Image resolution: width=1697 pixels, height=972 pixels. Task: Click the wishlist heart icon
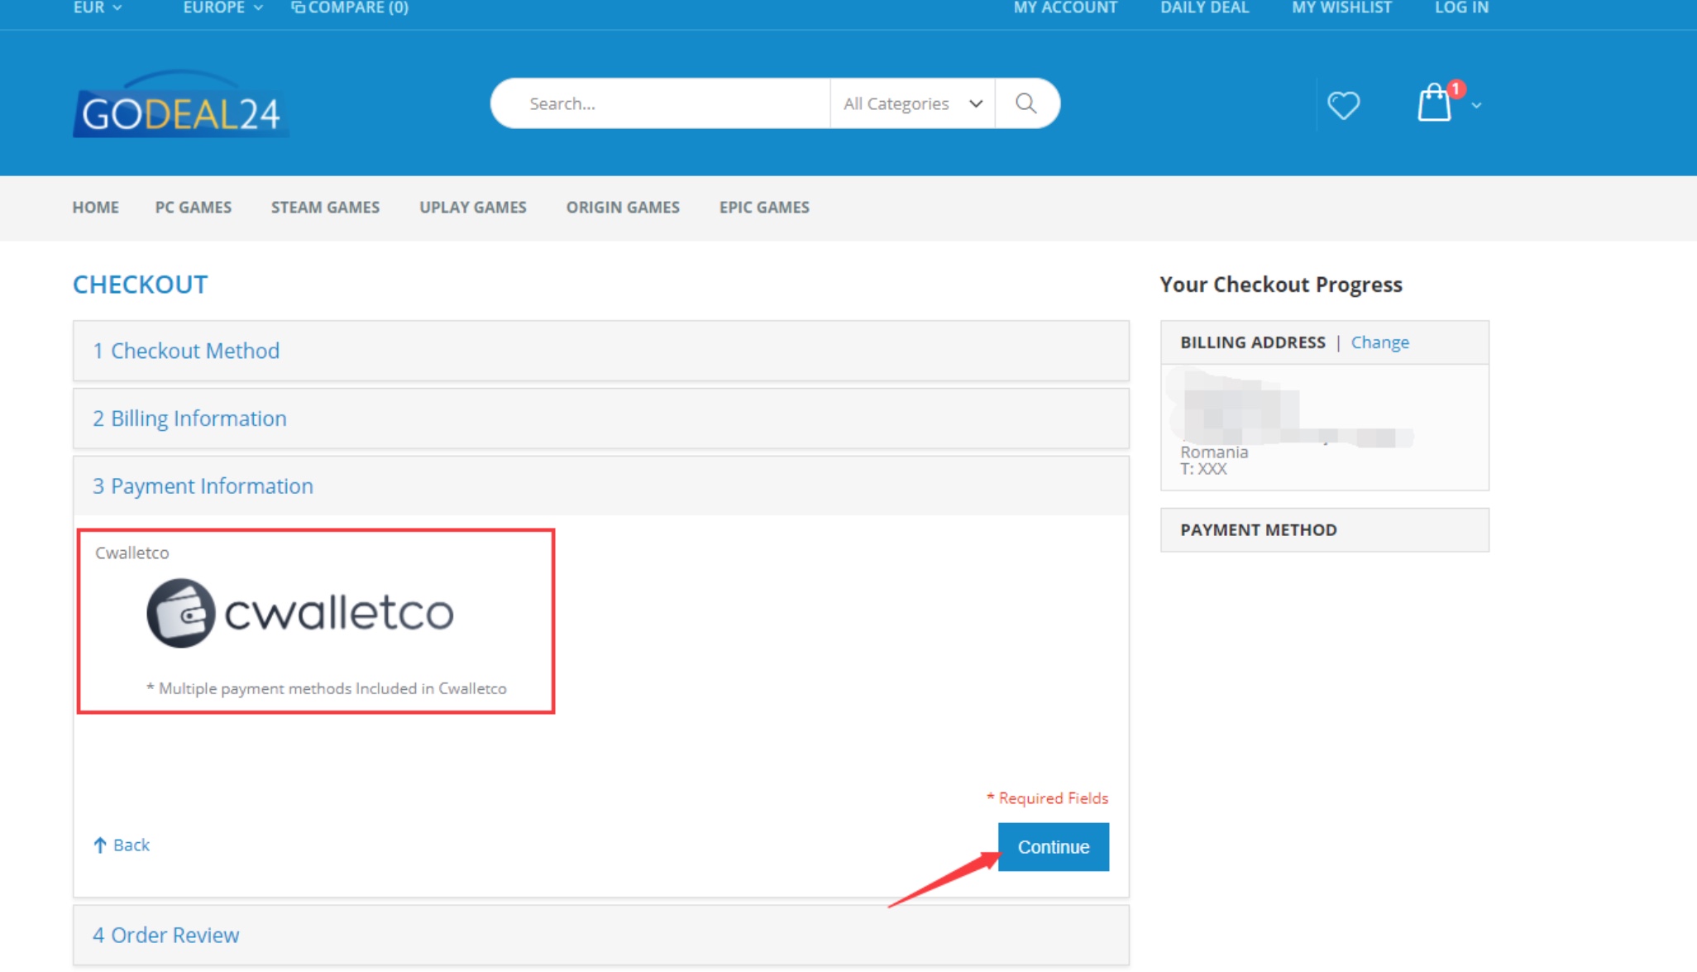coord(1343,105)
